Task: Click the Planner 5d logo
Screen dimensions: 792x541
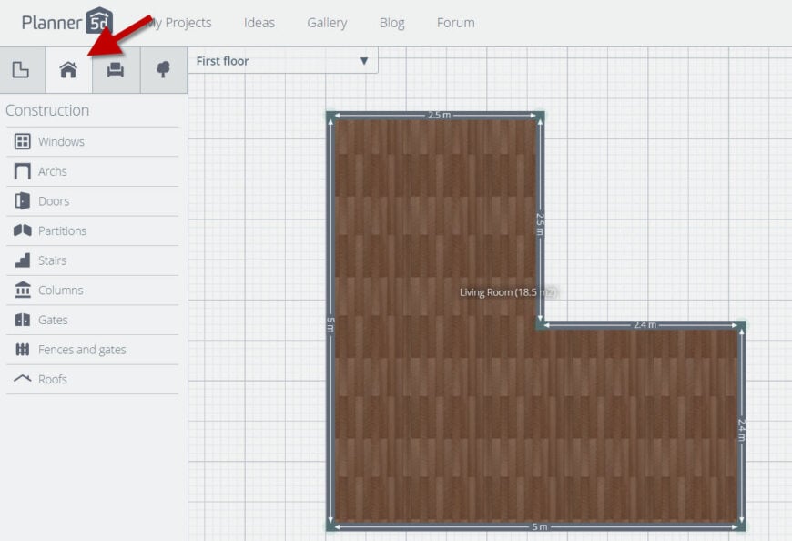Action: pyautogui.click(x=67, y=21)
